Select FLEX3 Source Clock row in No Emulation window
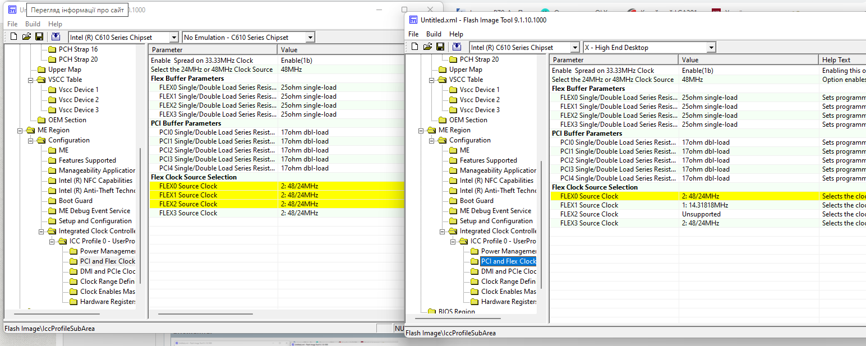Viewport: 866px width, 346px height. (x=277, y=213)
